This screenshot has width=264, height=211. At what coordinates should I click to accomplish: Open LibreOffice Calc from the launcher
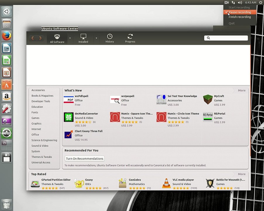[6, 60]
